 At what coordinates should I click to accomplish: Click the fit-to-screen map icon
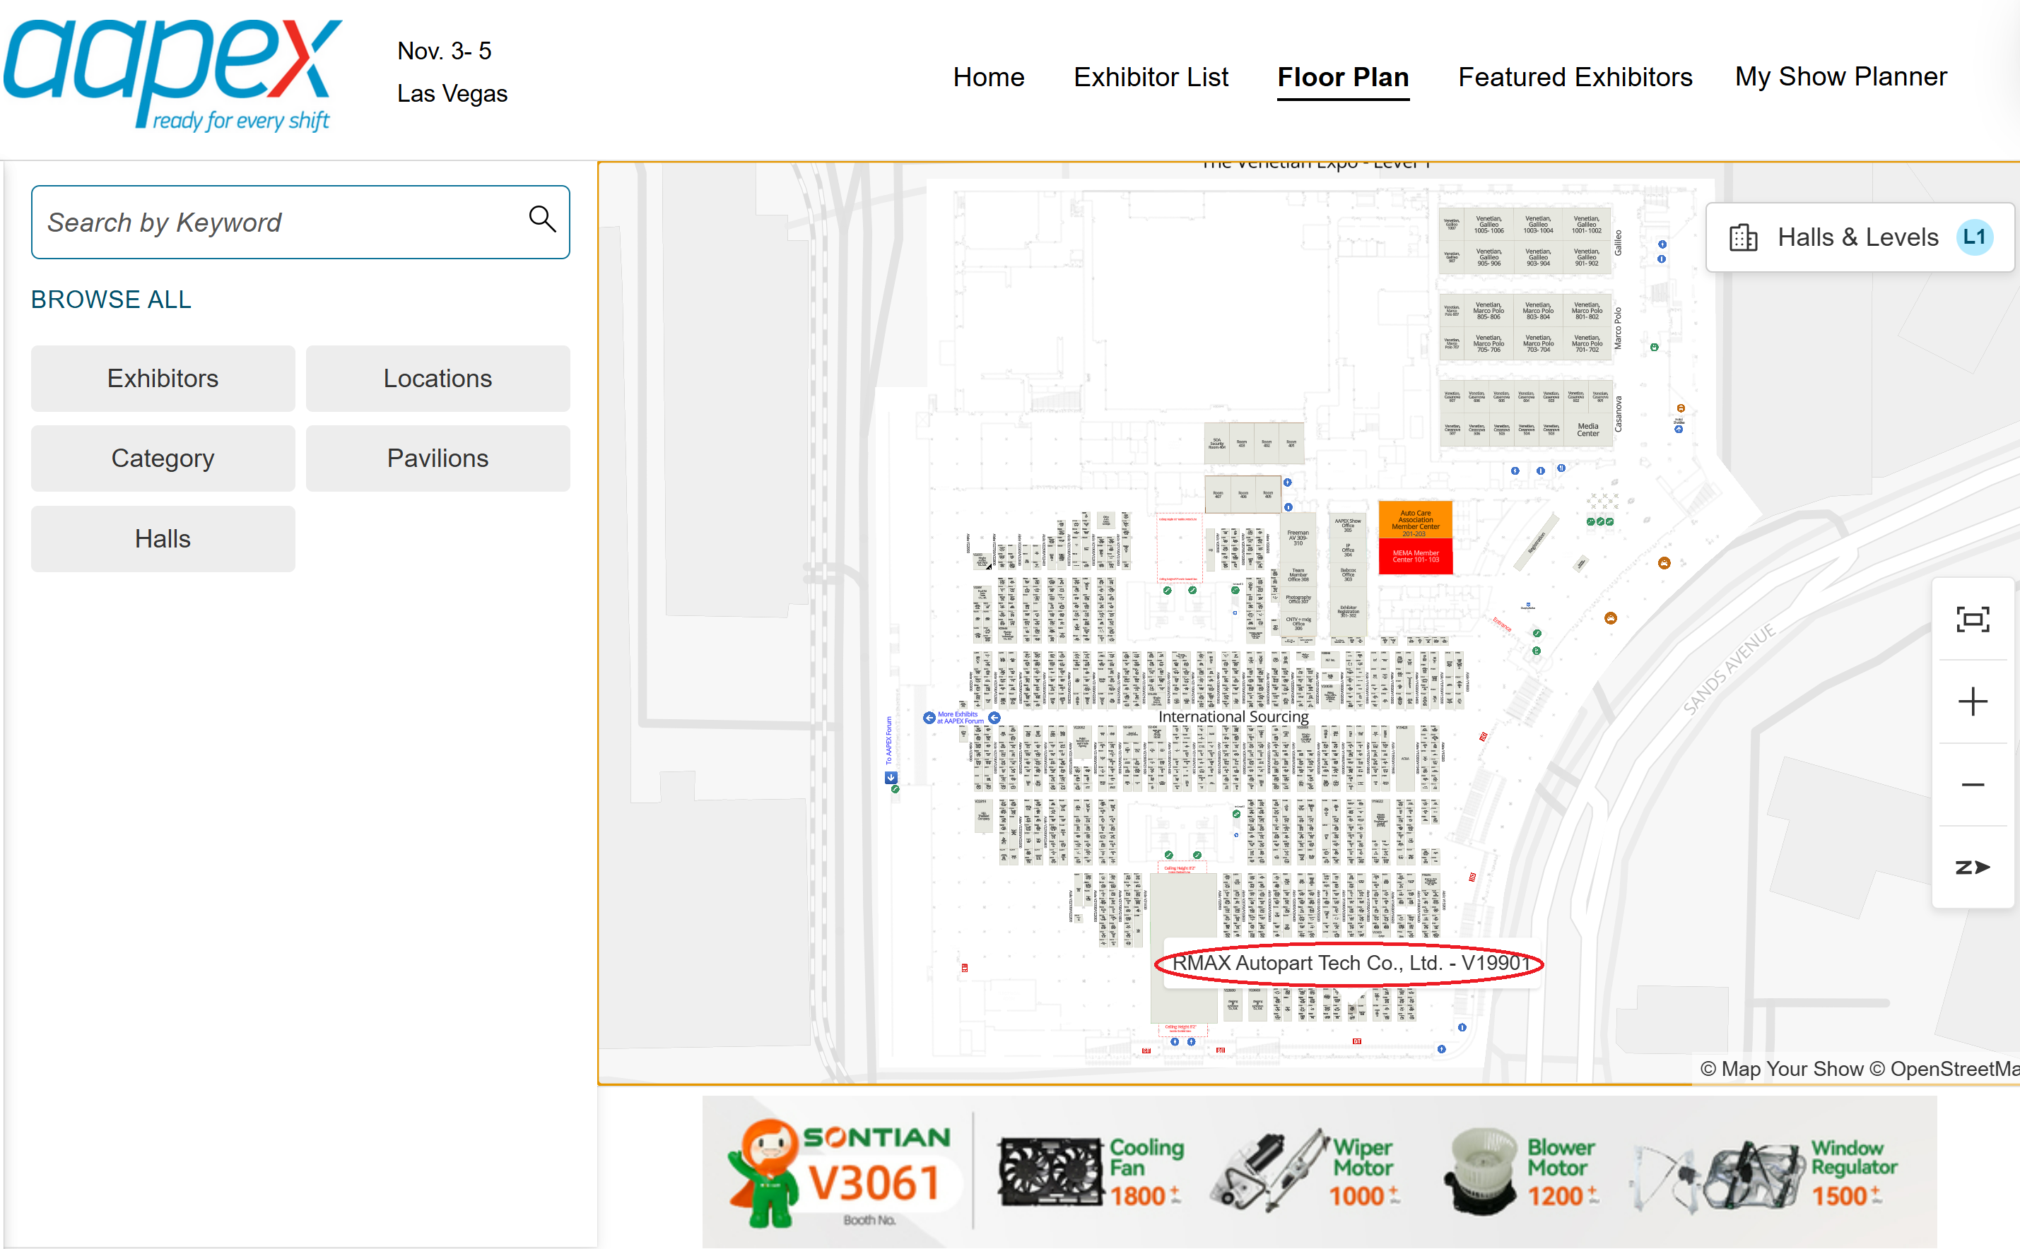(x=1972, y=620)
